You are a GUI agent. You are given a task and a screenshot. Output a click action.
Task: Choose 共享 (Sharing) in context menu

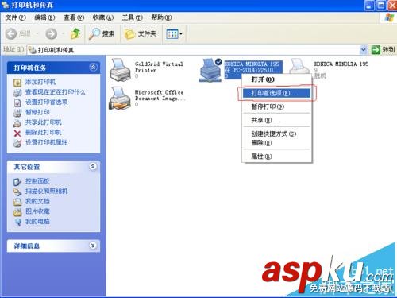276,120
